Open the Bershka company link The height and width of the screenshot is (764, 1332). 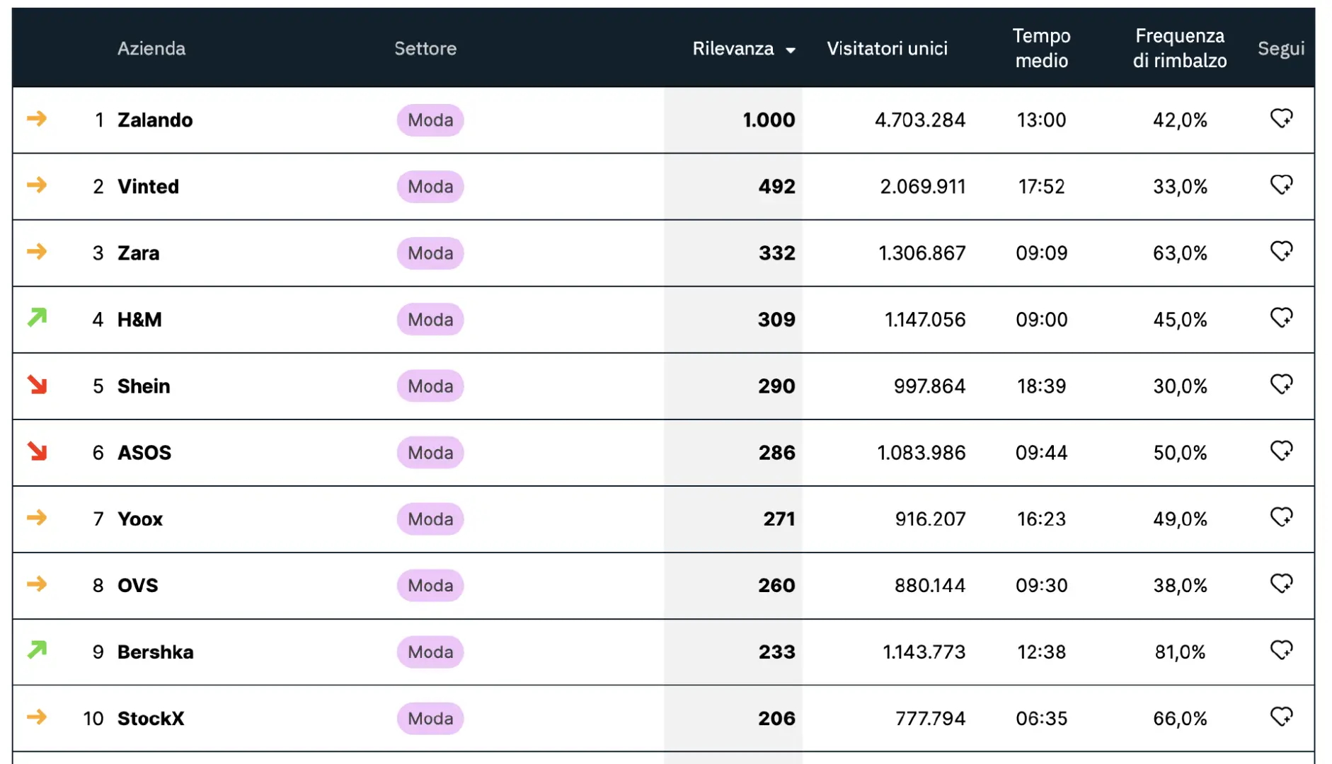[155, 652]
